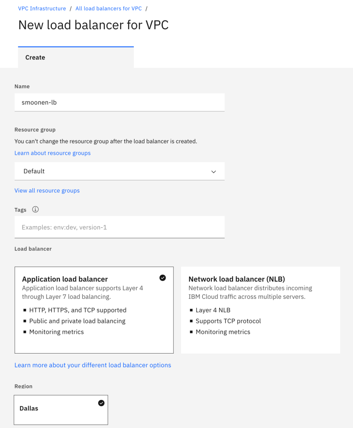Open Learn more about load balancer options link

point(92,365)
